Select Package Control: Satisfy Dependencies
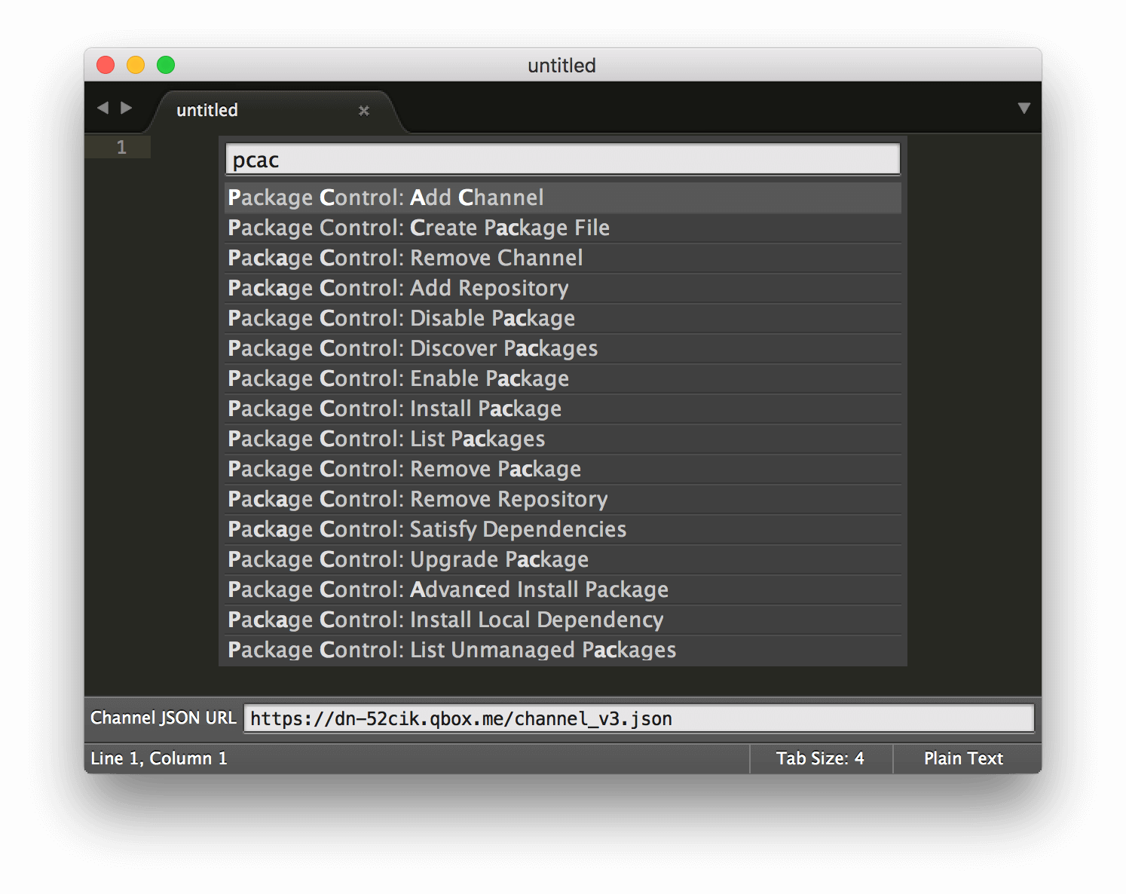The width and height of the screenshot is (1126, 894). [x=563, y=529]
